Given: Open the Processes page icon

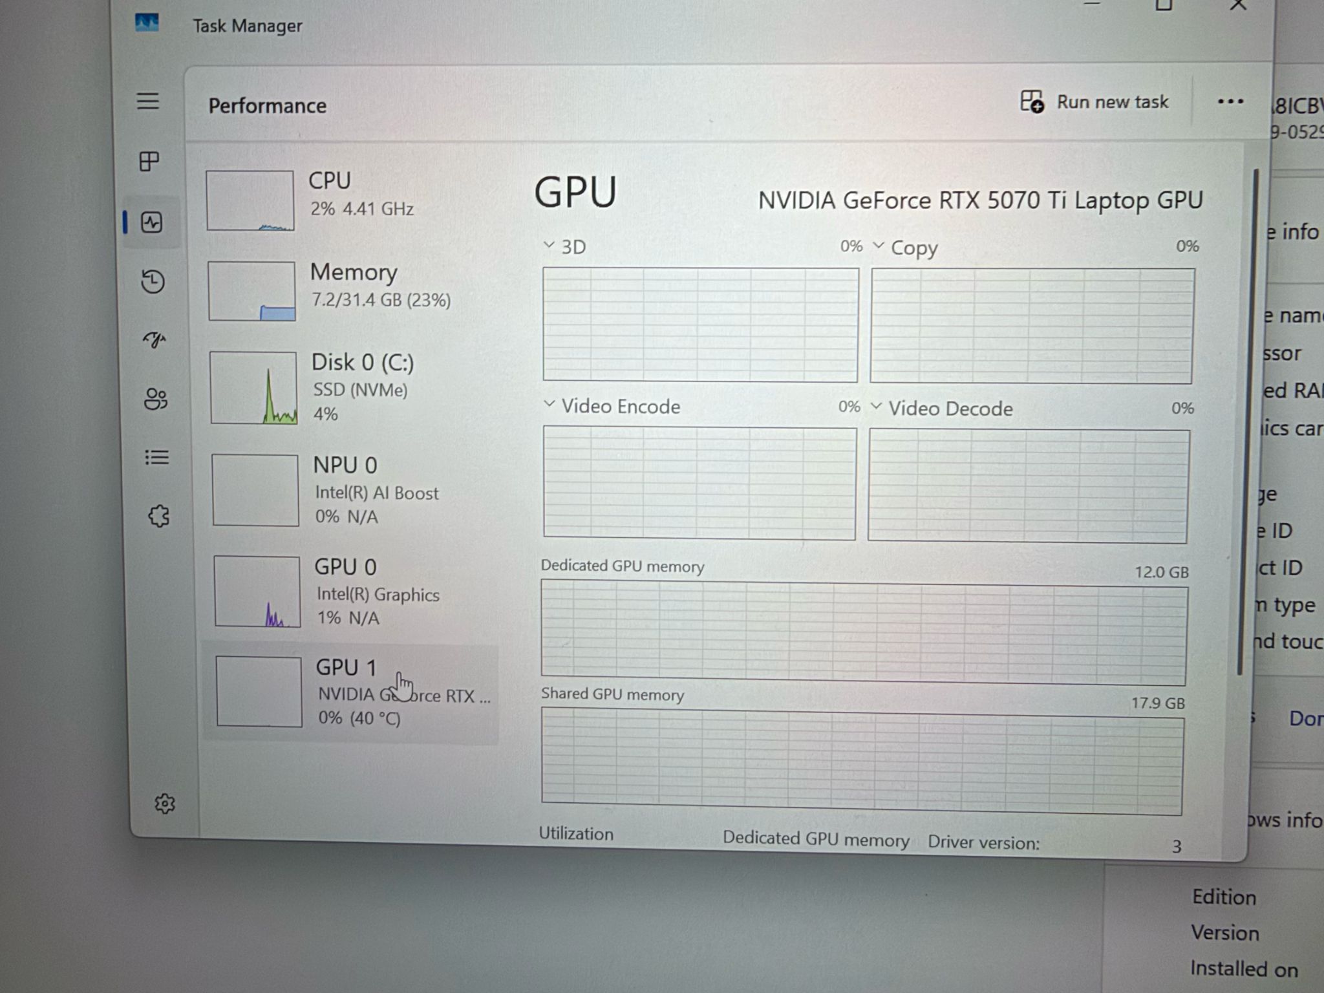Looking at the screenshot, I should click(149, 161).
